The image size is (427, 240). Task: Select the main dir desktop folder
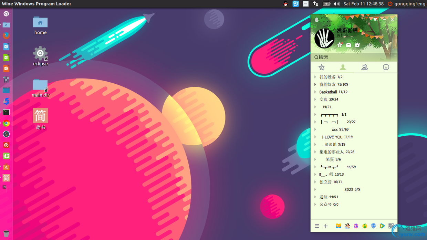coord(40,88)
